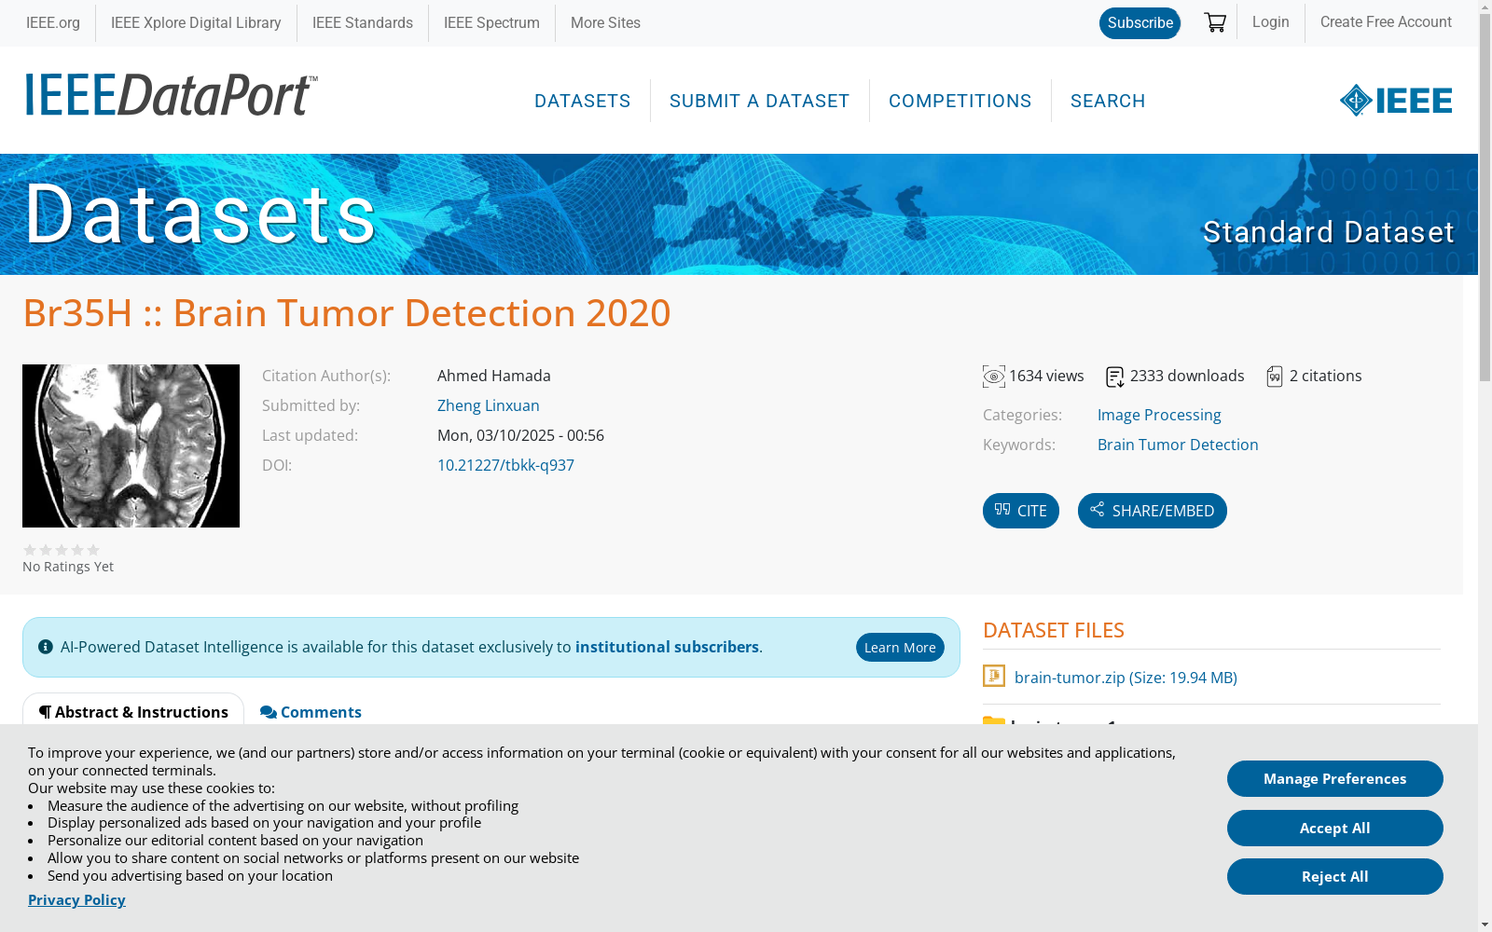Open Manage Preferences for cookies
Viewport: 1492px width, 932px height.
[1335, 779]
